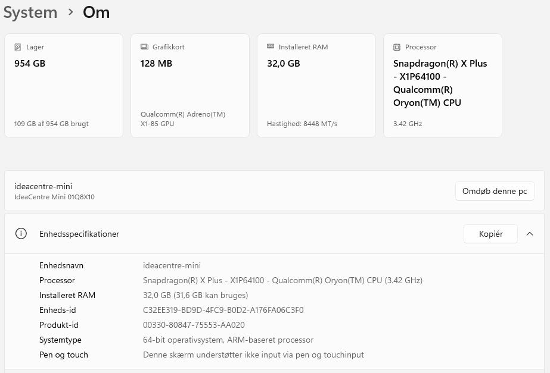
Task: Click the breadcrumb arrow between System and Om
Action: 70,12
